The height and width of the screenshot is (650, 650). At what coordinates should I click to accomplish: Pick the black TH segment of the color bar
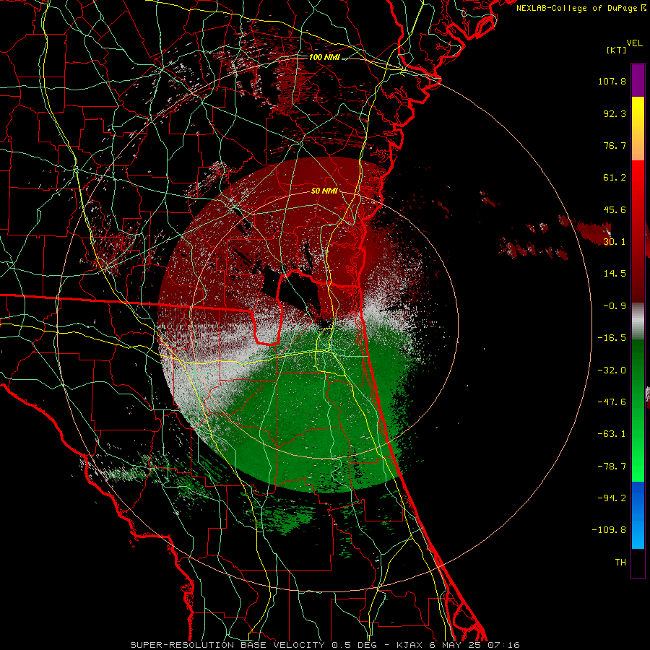638,563
